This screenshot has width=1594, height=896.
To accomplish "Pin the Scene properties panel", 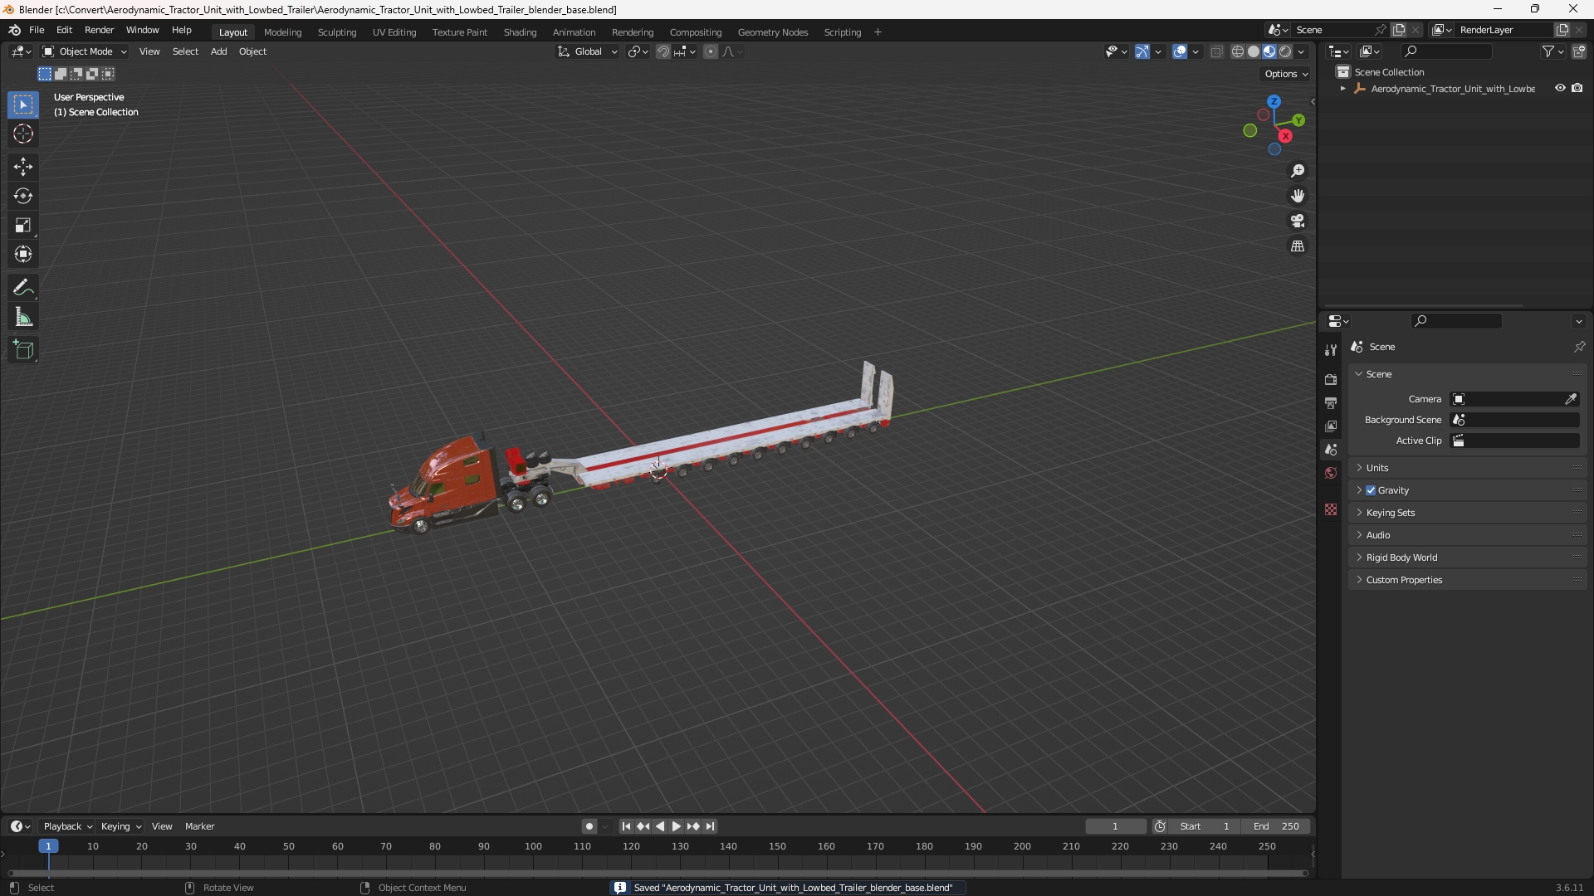I will (1579, 347).
